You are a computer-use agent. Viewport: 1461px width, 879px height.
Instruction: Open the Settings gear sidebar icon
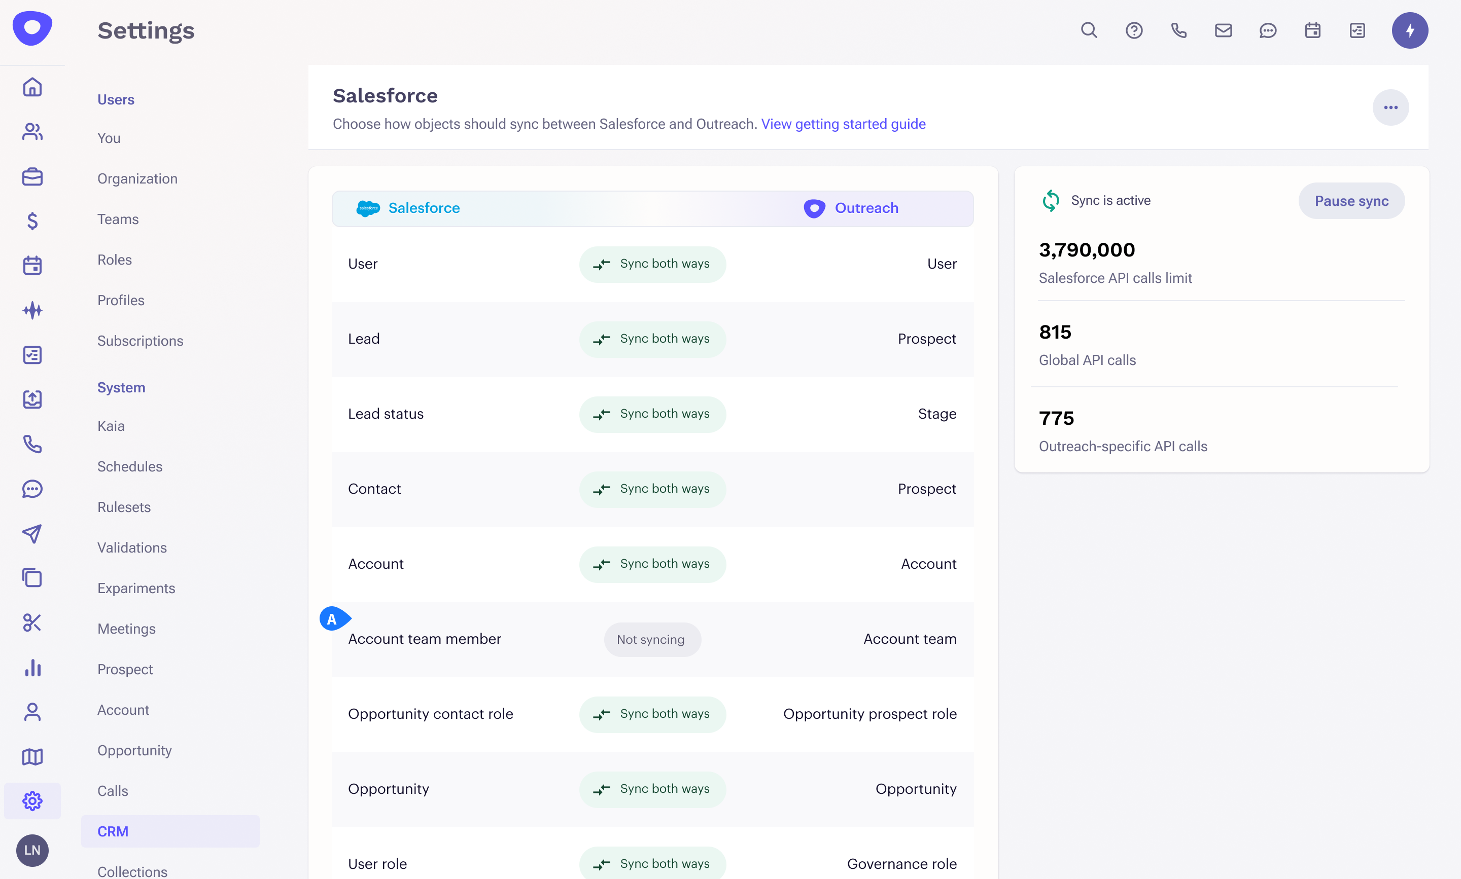click(32, 801)
